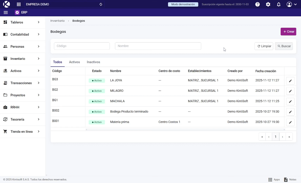The image size is (301, 183).
Task: Expand the Inventario sidebar menu
Action: (22, 59)
